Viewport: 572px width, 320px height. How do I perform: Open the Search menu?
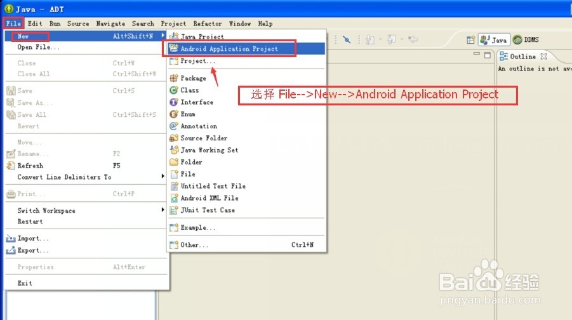[x=143, y=23]
